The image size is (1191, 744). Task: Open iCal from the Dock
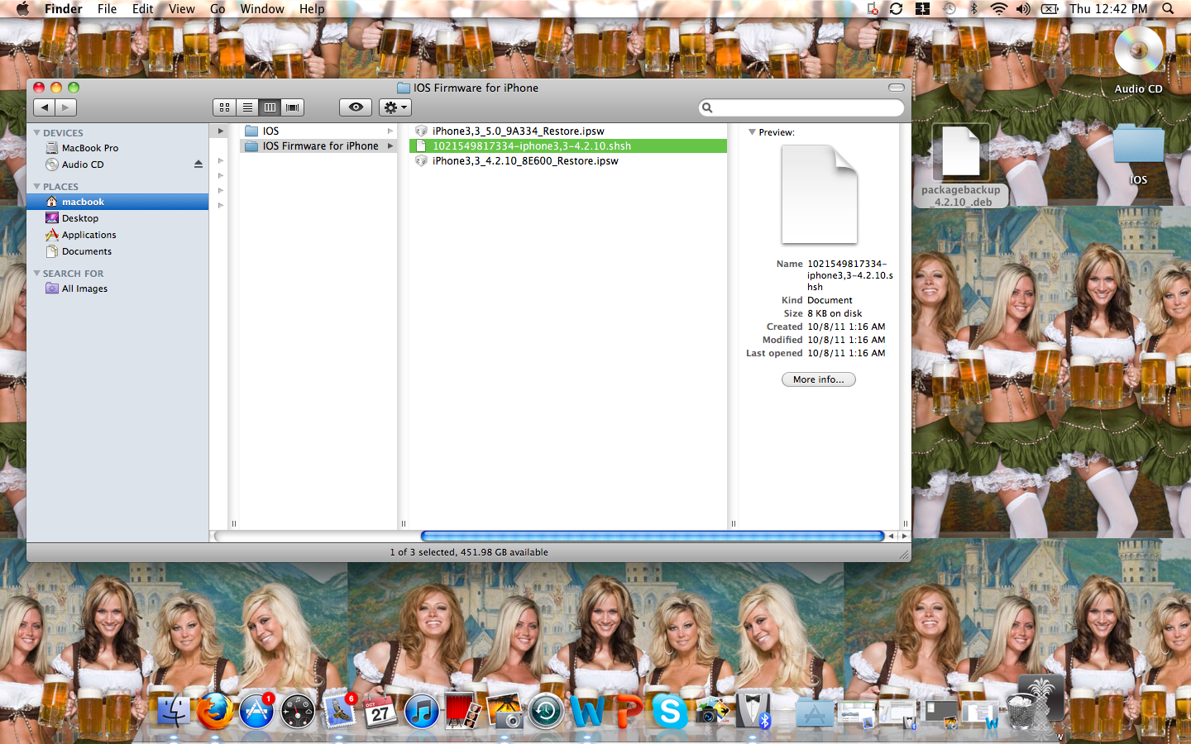click(x=380, y=711)
